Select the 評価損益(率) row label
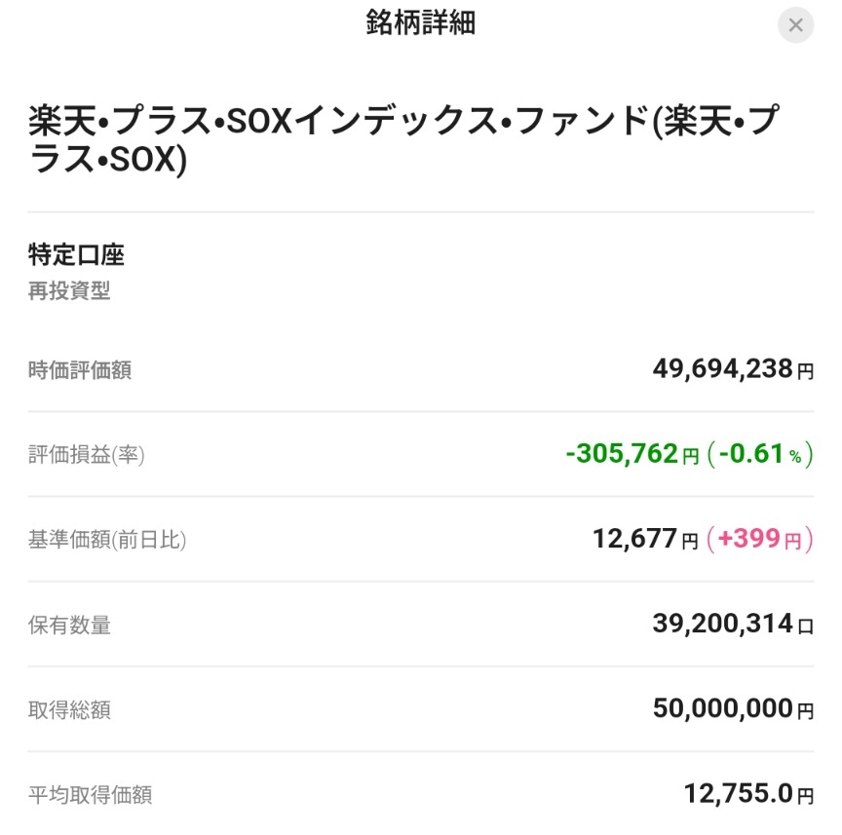 (86, 455)
